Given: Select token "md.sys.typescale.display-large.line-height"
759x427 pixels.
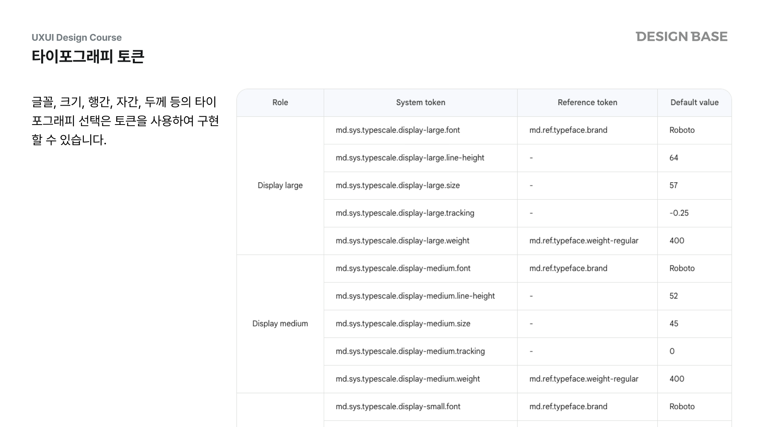Looking at the screenshot, I should pyautogui.click(x=410, y=158).
